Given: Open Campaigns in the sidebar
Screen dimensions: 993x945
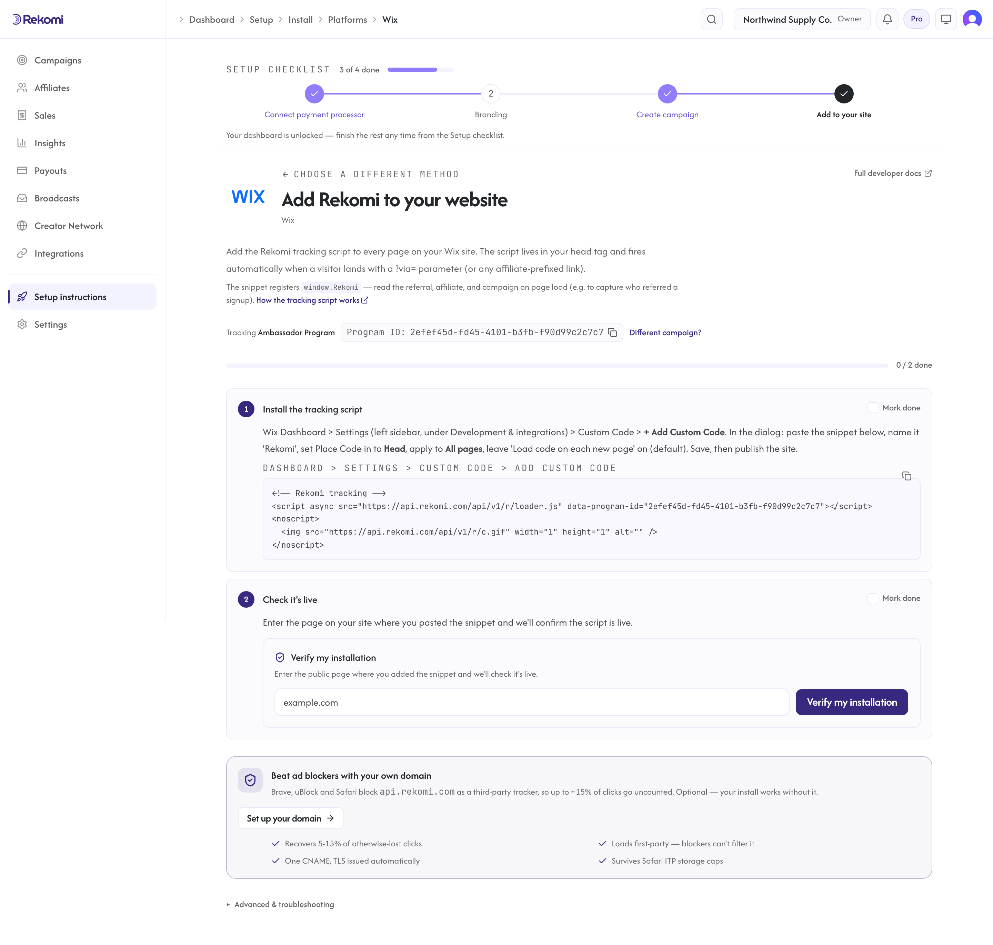Looking at the screenshot, I should pyautogui.click(x=82, y=60).
